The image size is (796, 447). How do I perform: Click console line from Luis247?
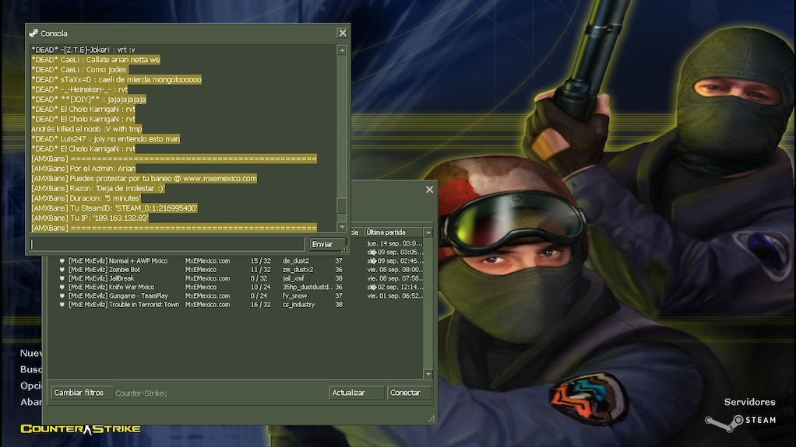point(106,139)
